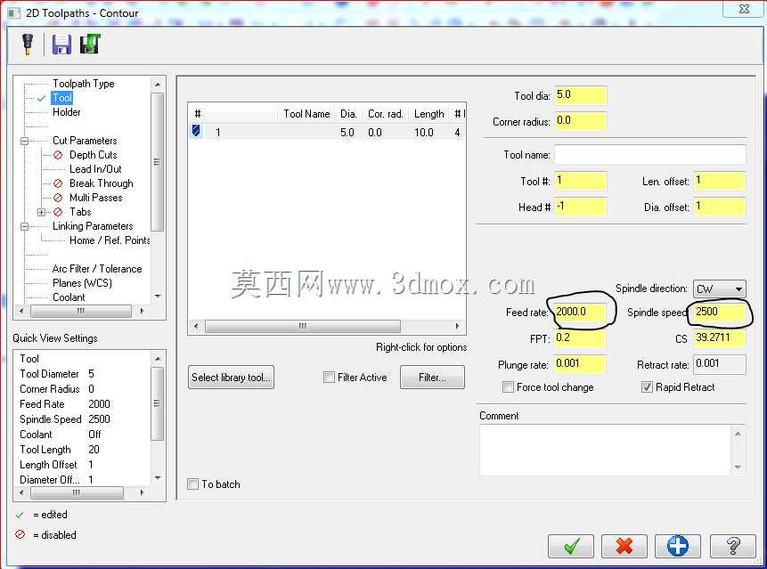Click the green edited checkmark beside Tool

coord(42,98)
